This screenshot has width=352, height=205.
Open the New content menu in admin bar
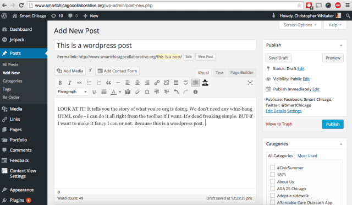[x=91, y=16]
